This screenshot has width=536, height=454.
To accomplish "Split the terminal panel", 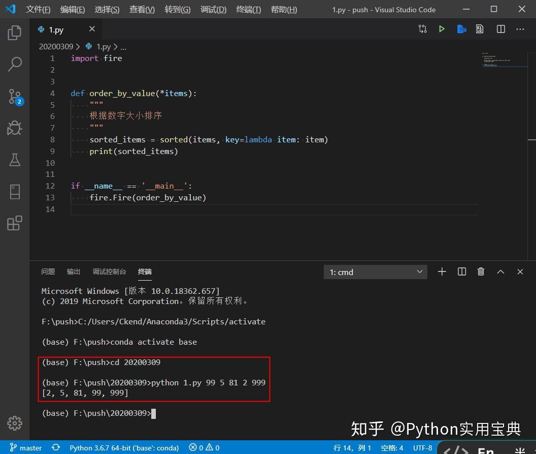I will click(461, 271).
